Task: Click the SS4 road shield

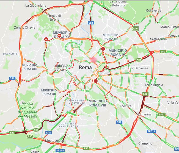Action: 91,23
